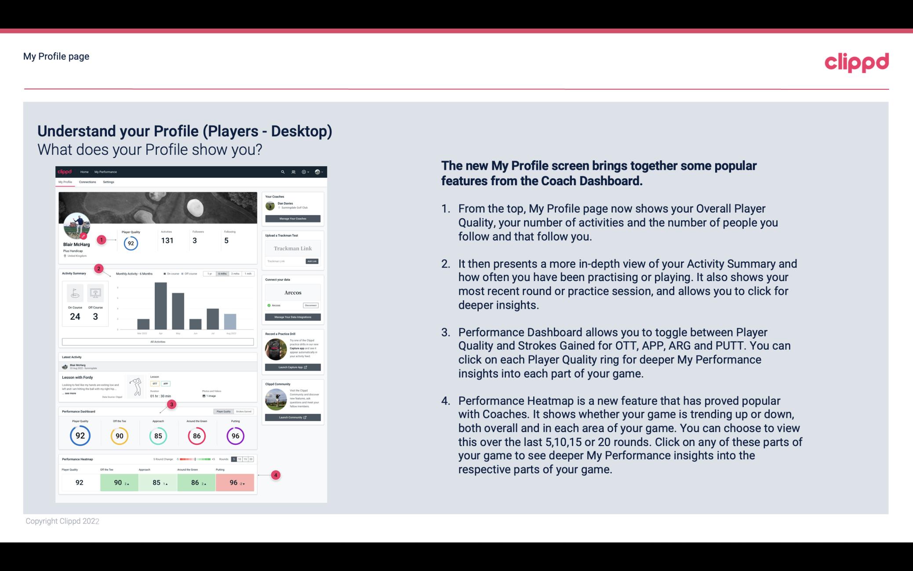Select the Around the Green ring icon
This screenshot has height=571, width=913.
pyautogui.click(x=196, y=435)
